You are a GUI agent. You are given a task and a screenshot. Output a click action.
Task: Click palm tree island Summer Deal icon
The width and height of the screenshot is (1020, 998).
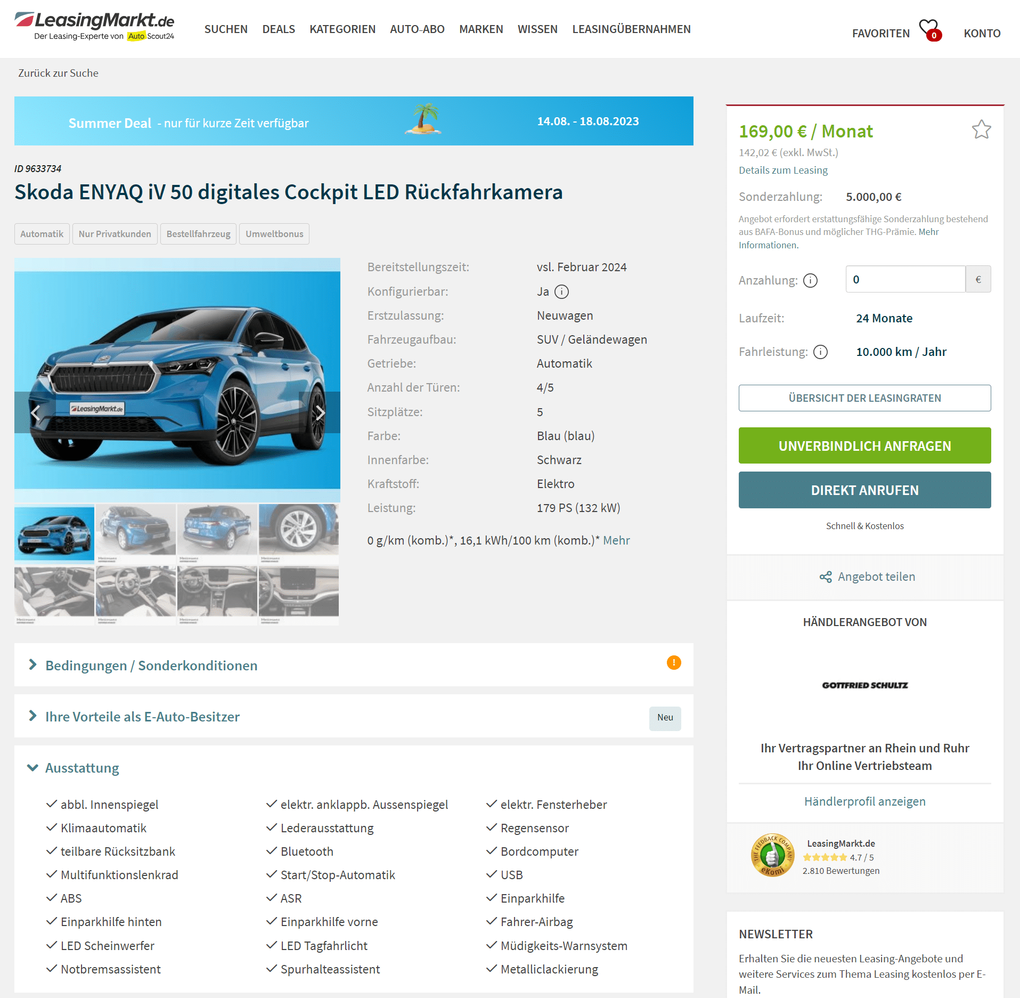423,118
